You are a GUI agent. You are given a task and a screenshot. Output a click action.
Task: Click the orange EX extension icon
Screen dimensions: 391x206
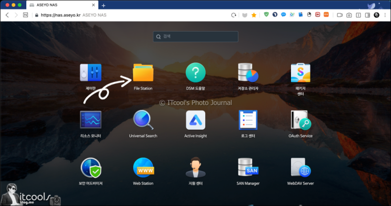(x=326, y=15)
